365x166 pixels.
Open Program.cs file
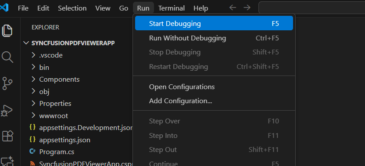click(x=57, y=152)
